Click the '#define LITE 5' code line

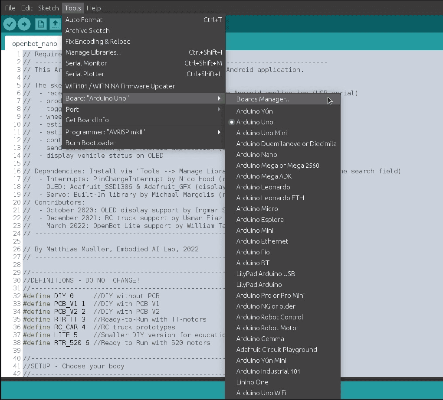[124, 335]
